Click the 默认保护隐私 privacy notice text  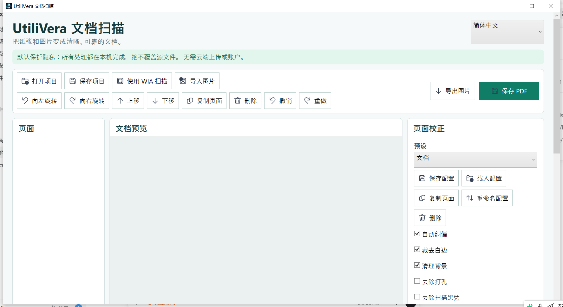(131, 57)
